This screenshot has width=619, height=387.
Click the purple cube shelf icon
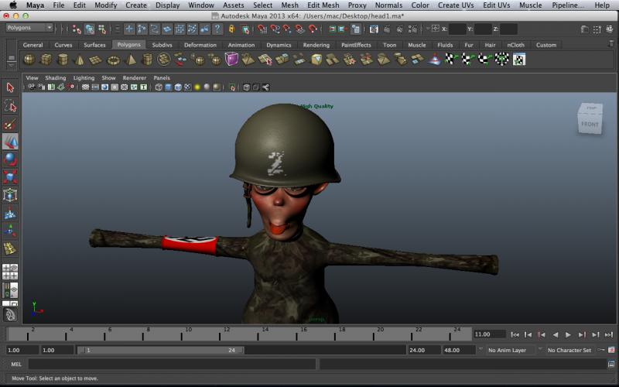pyautogui.click(x=231, y=60)
